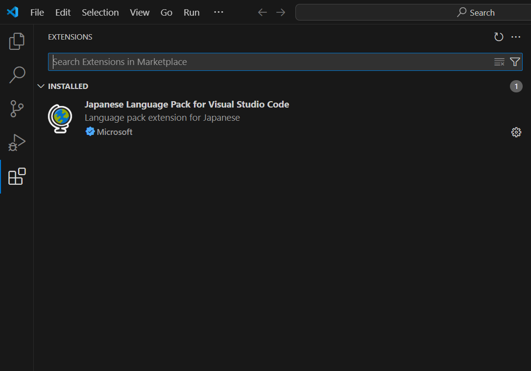Go forward with the right arrow

280,13
